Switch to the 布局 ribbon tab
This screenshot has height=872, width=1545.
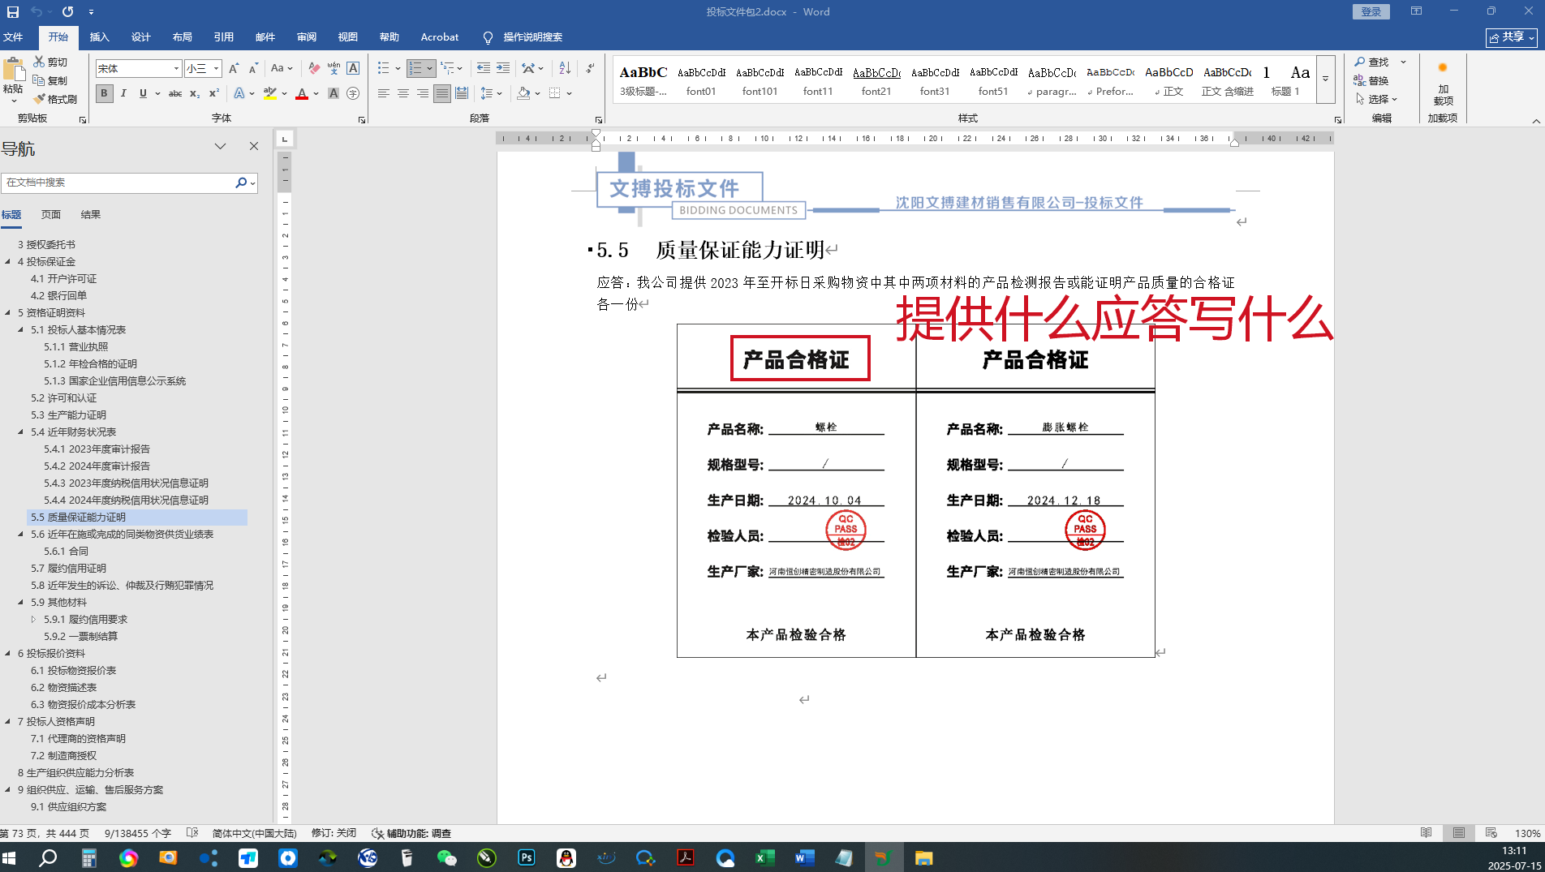(182, 37)
